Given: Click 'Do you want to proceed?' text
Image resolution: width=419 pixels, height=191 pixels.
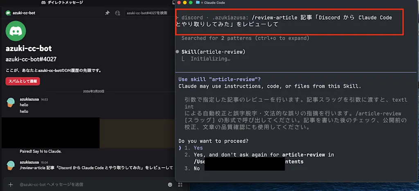Looking at the screenshot, I should click(213, 141).
